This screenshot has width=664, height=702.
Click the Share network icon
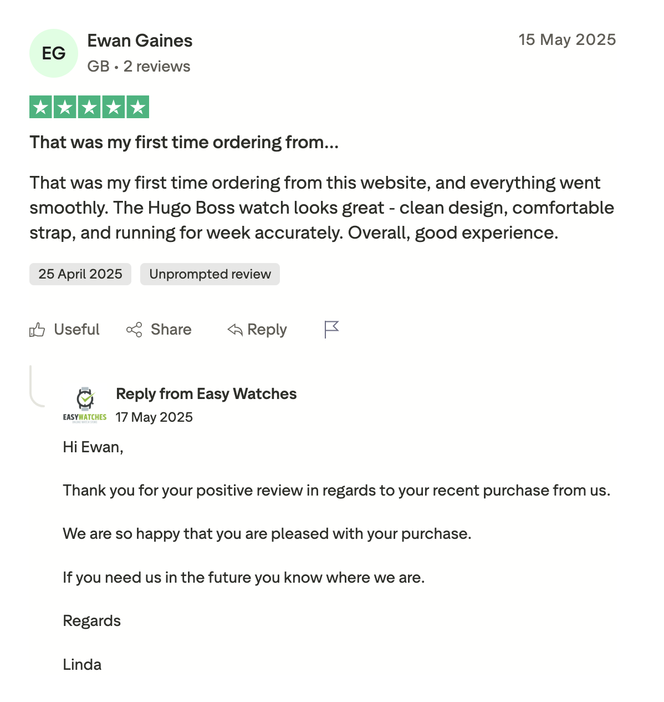coord(134,330)
